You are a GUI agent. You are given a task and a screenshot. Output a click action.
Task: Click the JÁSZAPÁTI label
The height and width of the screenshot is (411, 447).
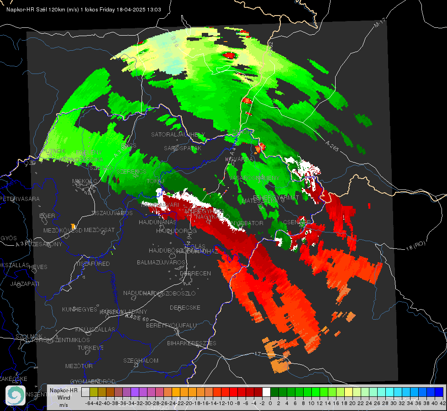[25, 284]
